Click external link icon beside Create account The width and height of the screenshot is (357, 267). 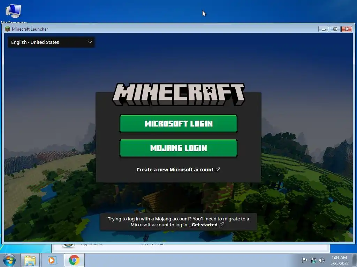[218, 170]
